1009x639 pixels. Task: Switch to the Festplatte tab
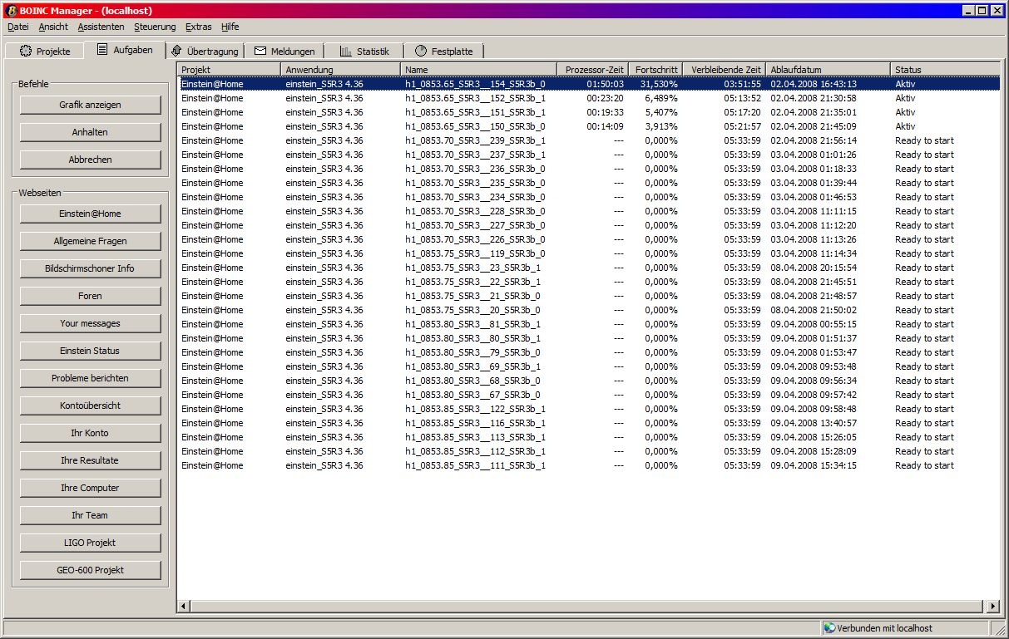pyautogui.click(x=443, y=52)
